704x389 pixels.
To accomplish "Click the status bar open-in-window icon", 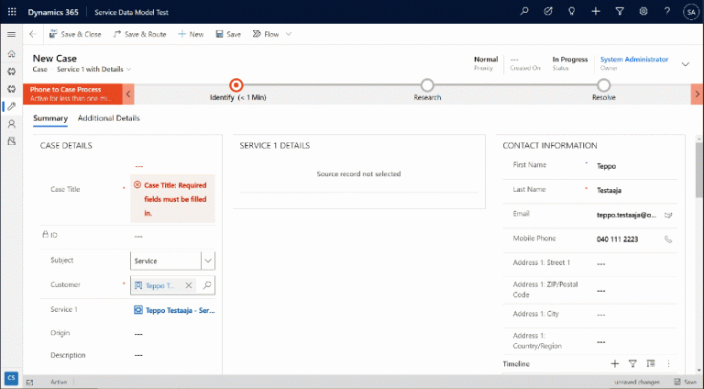I will tap(29, 383).
